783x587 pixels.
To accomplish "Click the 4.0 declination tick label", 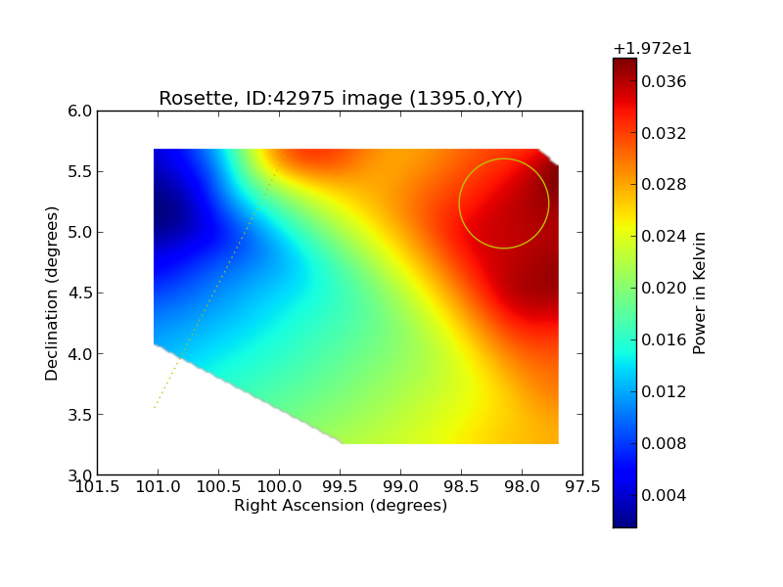I will [x=80, y=354].
